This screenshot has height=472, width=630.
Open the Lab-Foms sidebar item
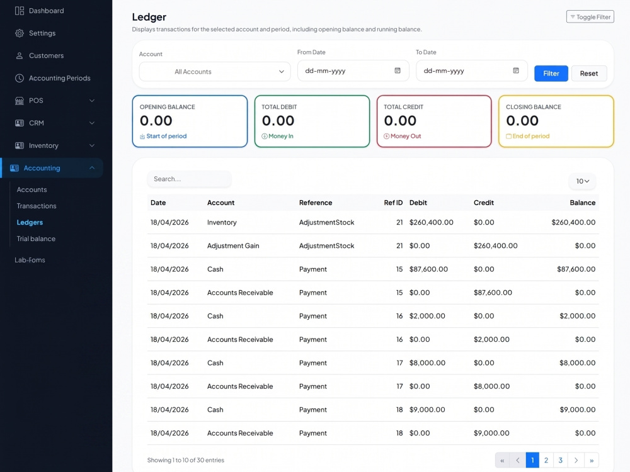(x=30, y=261)
